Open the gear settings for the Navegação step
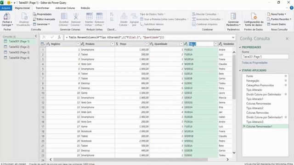This screenshot has width=294, height=165. coord(286,81)
